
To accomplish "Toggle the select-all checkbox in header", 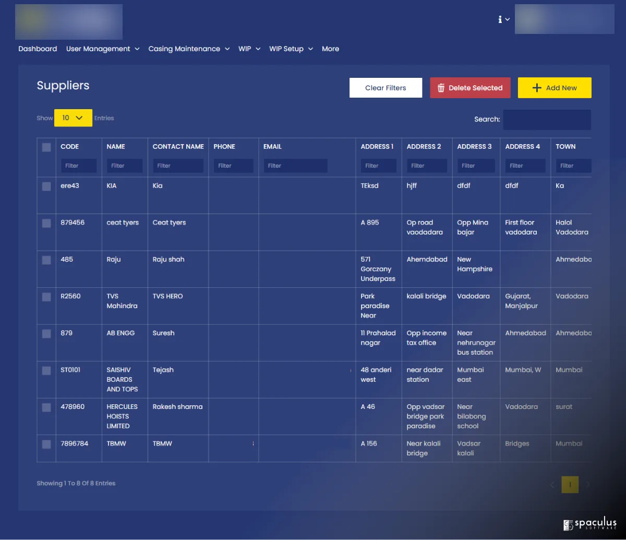I will tap(46, 147).
